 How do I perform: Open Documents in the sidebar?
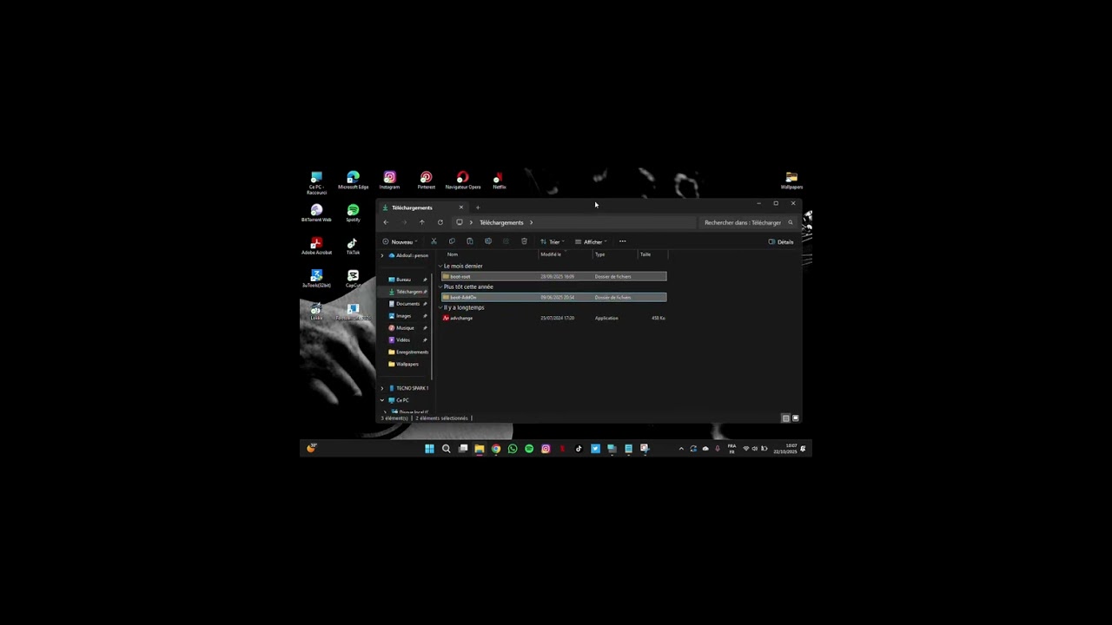pyautogui.click(x=407, y=304)
